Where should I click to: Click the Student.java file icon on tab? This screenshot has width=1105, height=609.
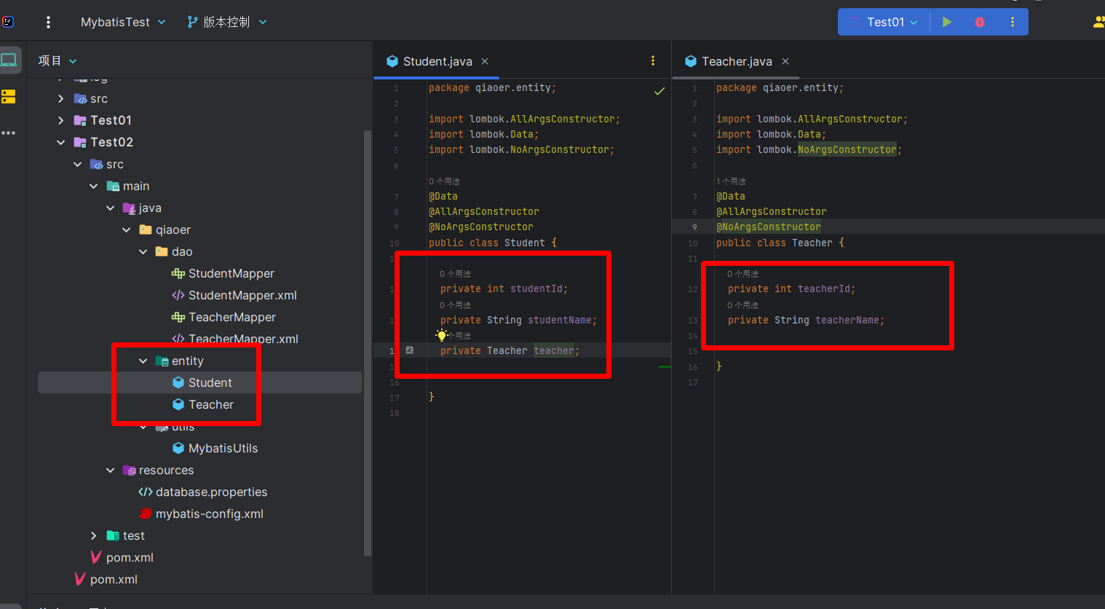[392, 61]
